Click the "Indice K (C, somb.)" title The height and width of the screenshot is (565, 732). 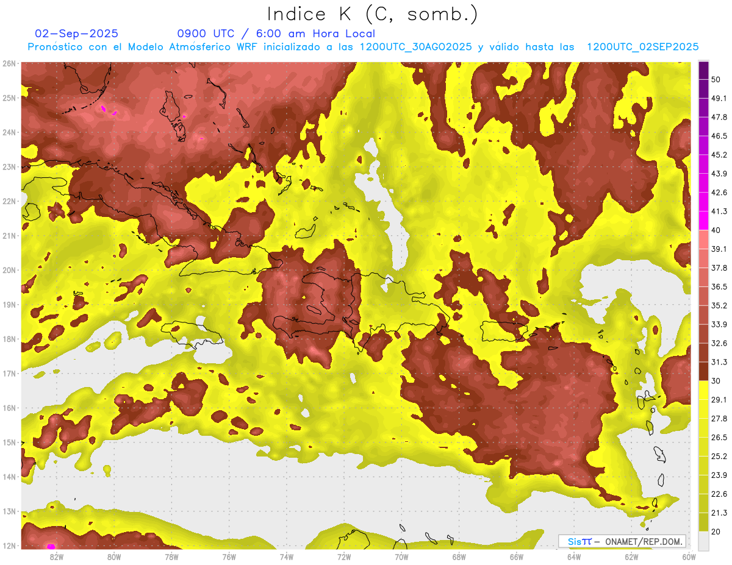point(372,15)
